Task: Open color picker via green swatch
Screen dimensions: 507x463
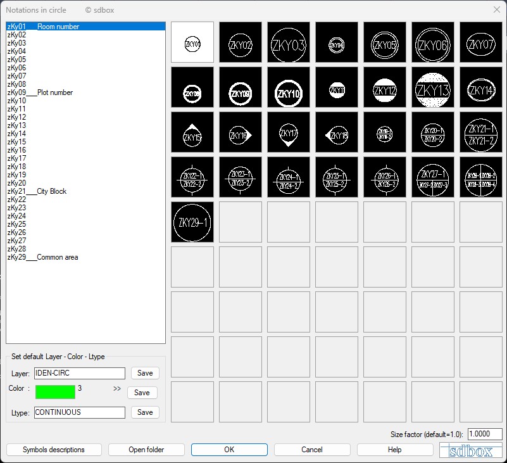Action: click(55, 392)
